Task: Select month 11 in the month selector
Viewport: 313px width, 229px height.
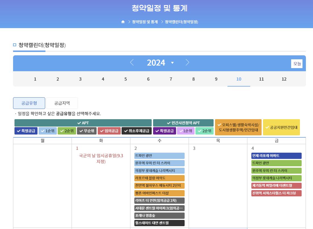Action: pyautogui.click(x=261, y=79)
